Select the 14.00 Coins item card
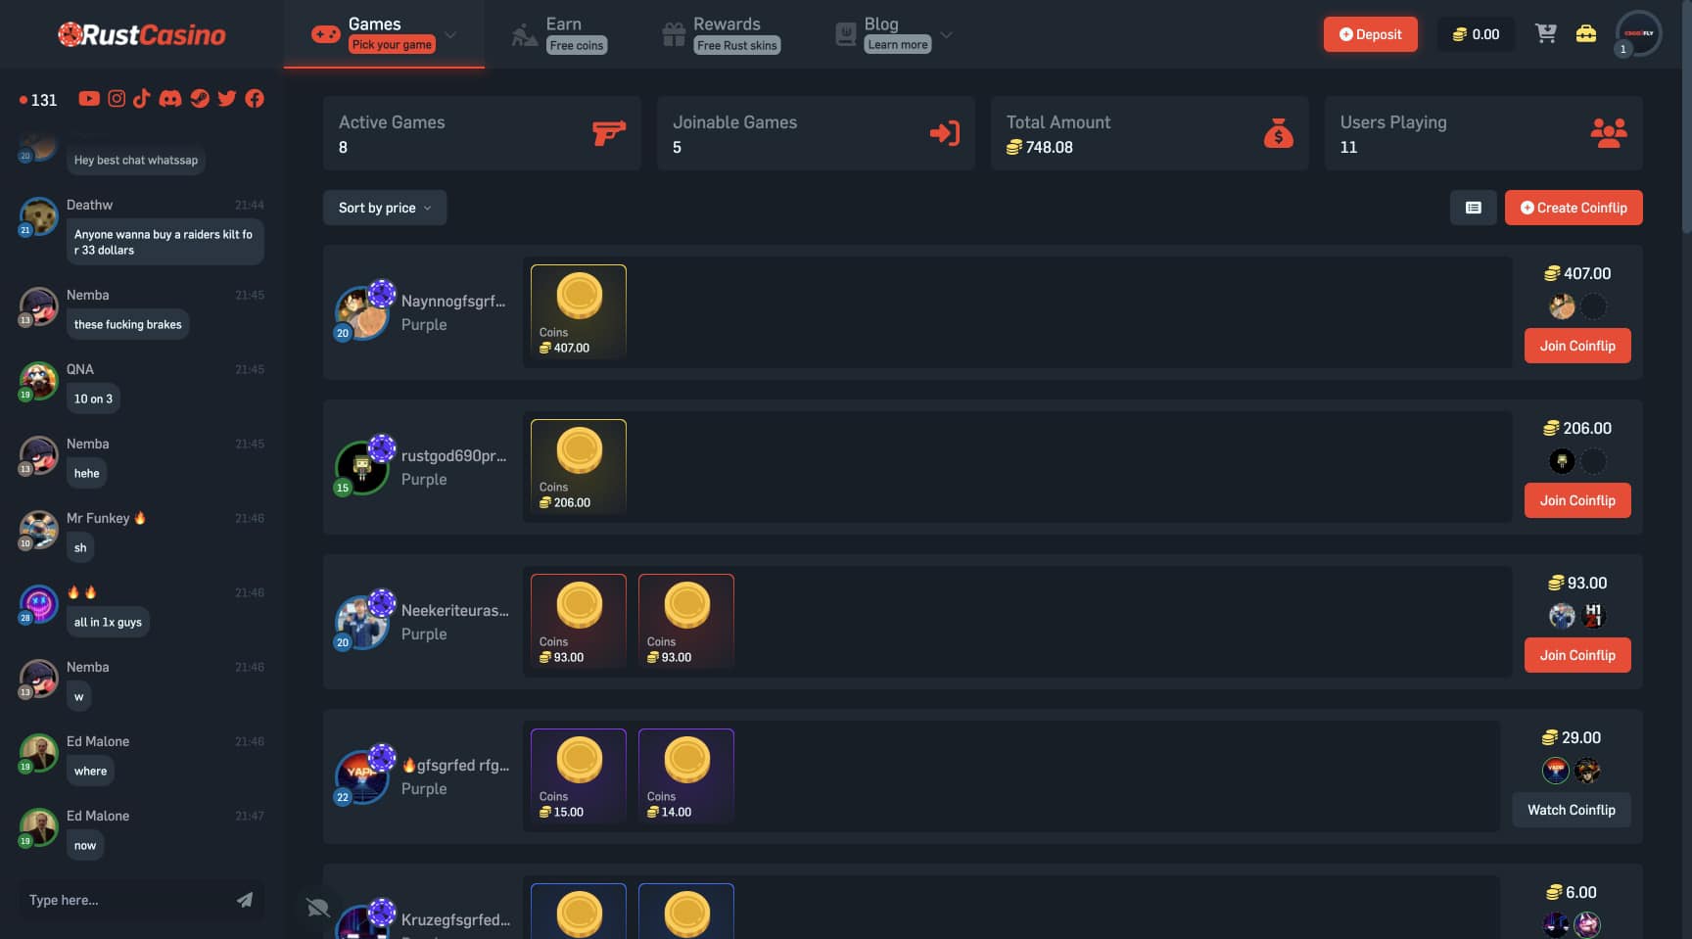 coord(686,775)
